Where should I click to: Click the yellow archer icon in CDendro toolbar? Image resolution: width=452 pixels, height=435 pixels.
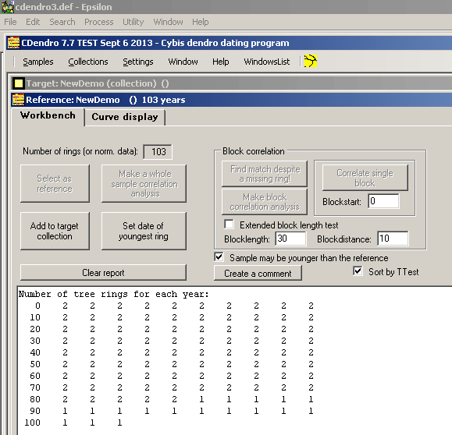pos(311,61)
